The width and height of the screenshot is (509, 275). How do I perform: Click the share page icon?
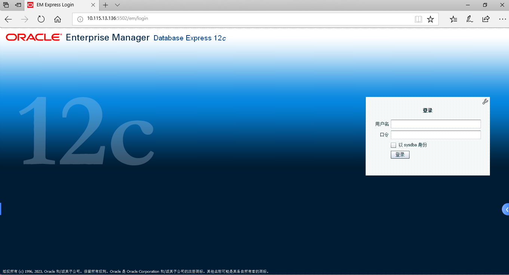pos(486,19)
